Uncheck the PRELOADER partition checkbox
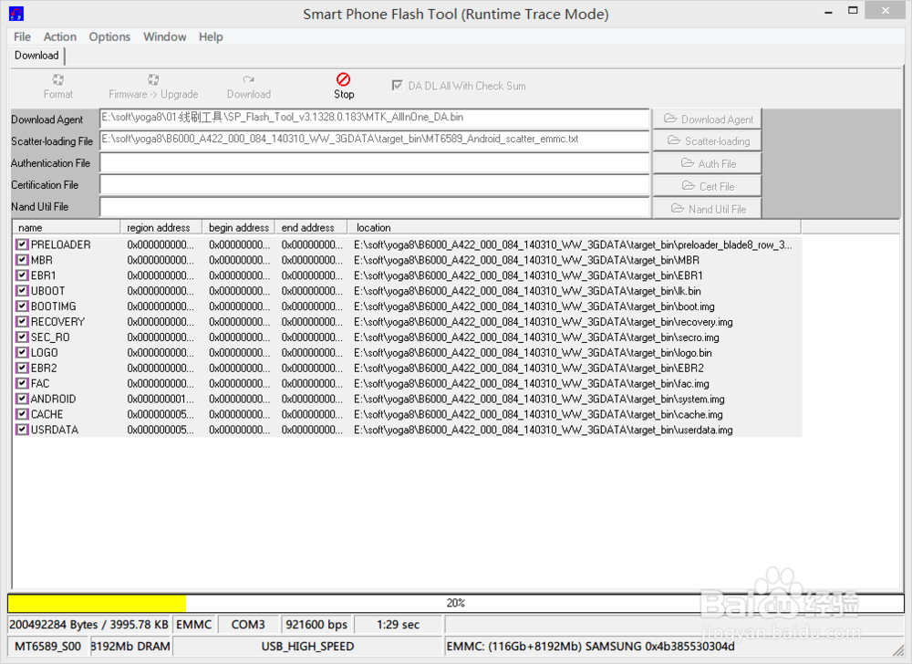 (x=22, y=244)
